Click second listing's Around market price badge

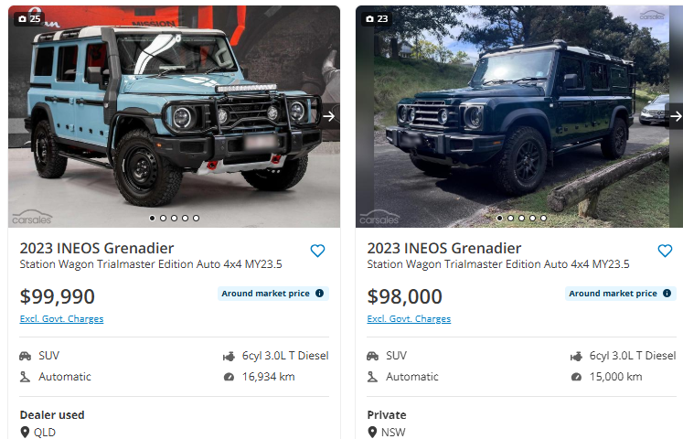(x=613, y=294)
